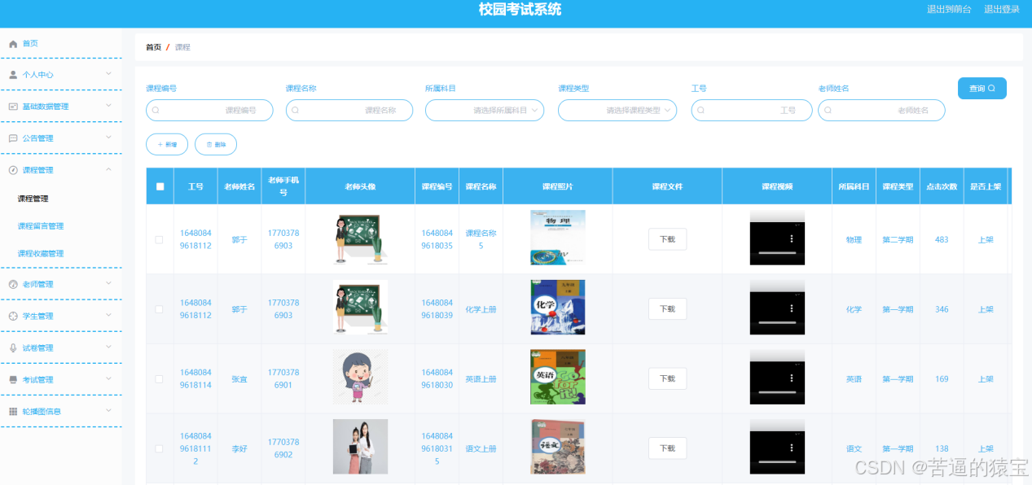
Task: Open the 轮播图信息 sidebar menu
Action: (61, 411)
